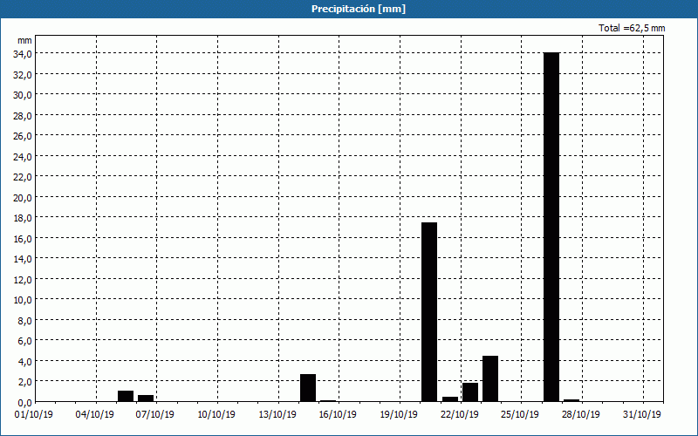Click y-axis value 0,0
The height and width of the screenshot is (436, 698).
click(x=24, y=403)
